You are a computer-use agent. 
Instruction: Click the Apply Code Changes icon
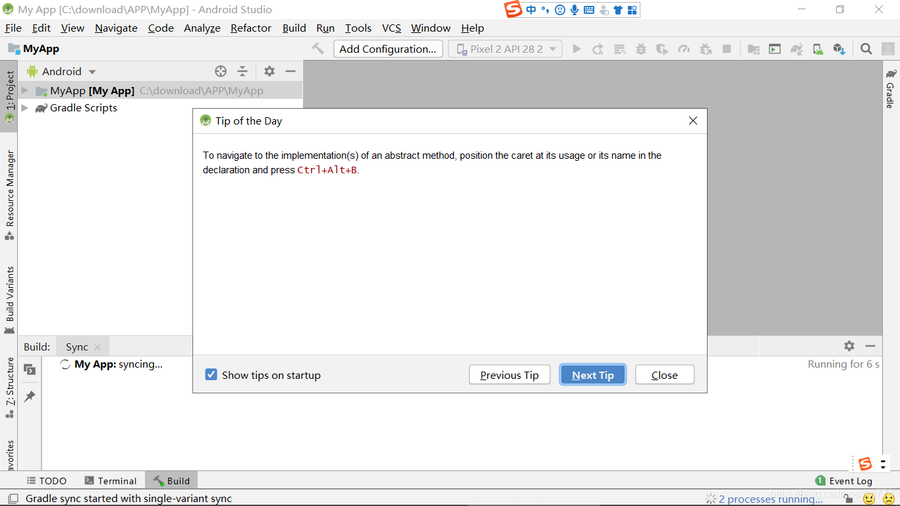[x=619, y=49]
